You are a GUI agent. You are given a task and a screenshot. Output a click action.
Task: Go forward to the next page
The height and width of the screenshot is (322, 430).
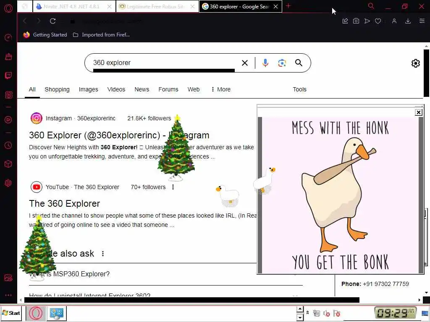38,21
